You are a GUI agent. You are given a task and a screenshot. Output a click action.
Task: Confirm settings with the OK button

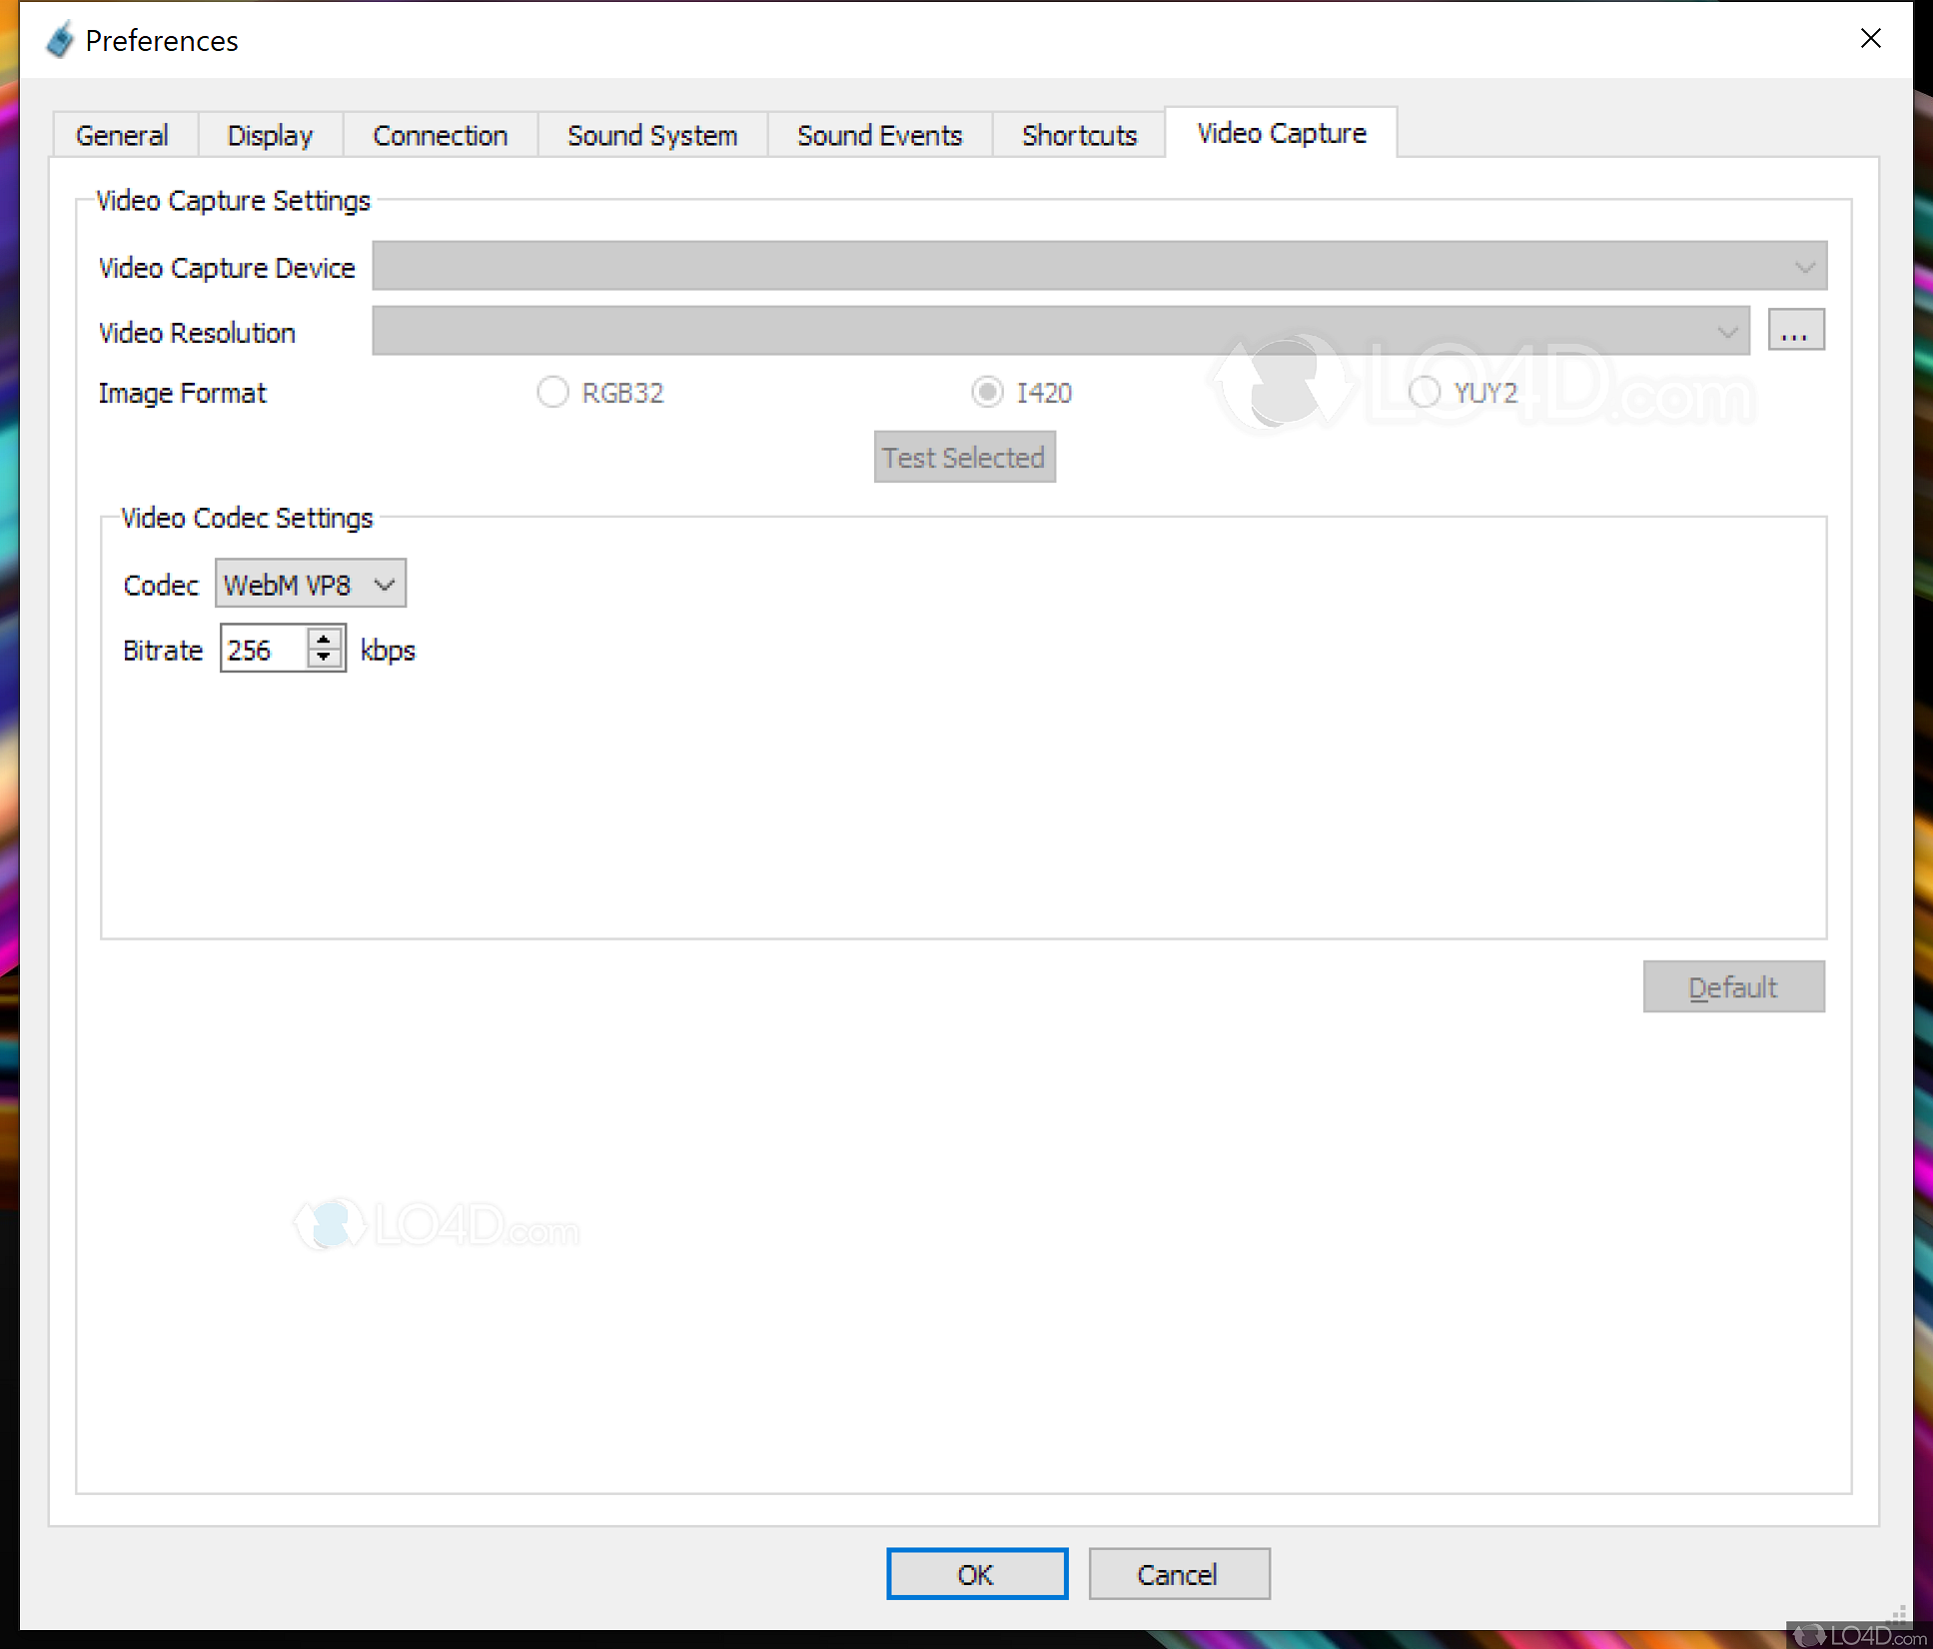click(x=976, y=1575)
